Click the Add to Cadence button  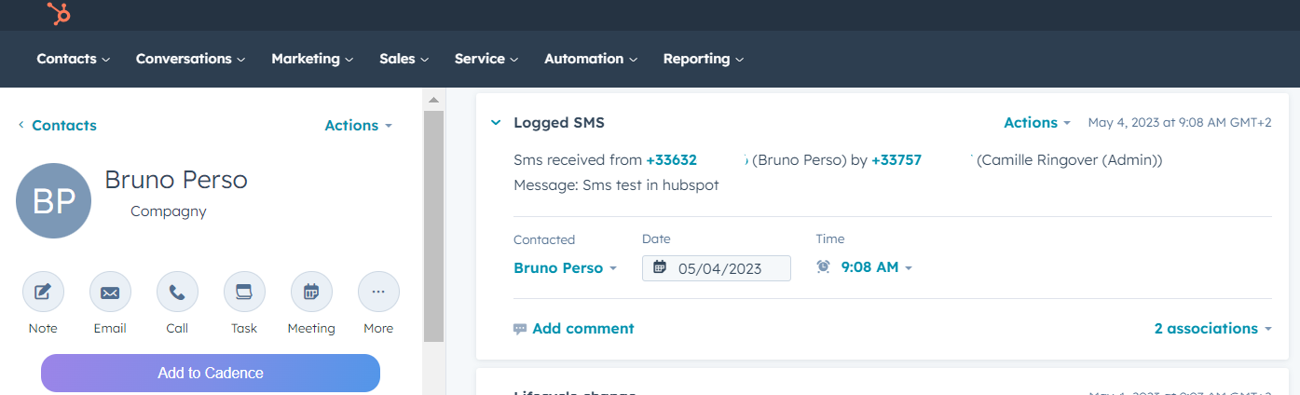[x=211, y=373]
